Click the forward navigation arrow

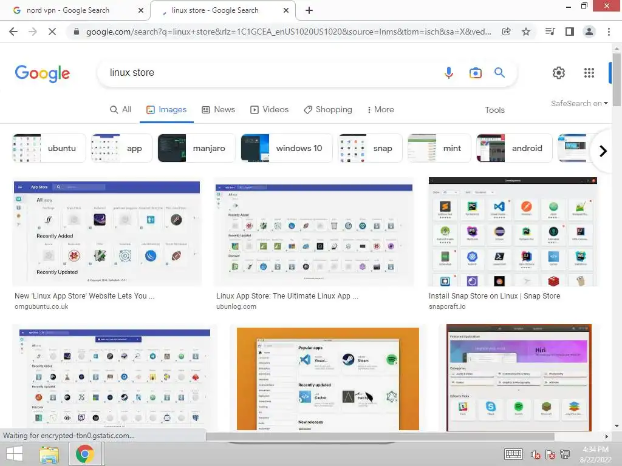click(33, 32)
